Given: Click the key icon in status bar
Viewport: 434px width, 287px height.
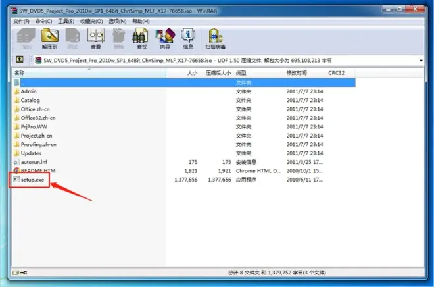Looking at the screenshot, I should pos(24,273).
